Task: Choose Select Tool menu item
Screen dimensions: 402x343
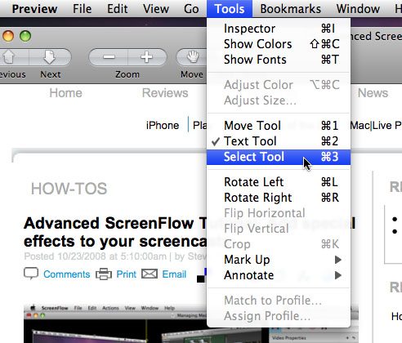Action: tap(279, 157)
